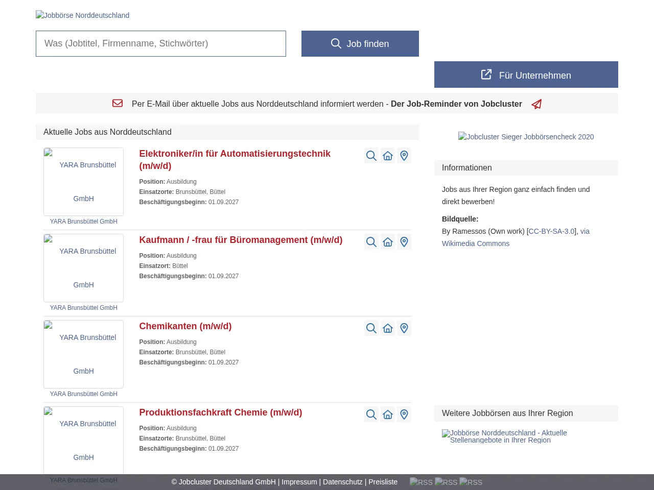Open home icon for Elektroniker/in job
Viewport: 654px width, 490px height.
[x=388, y=156]
